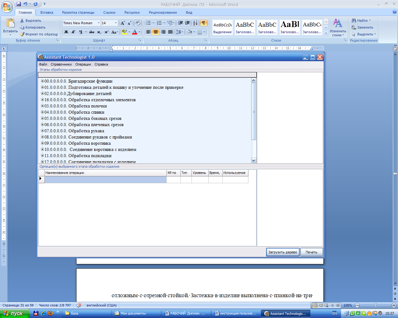Click the Sort (А-Я) icon

pos(195,23)
